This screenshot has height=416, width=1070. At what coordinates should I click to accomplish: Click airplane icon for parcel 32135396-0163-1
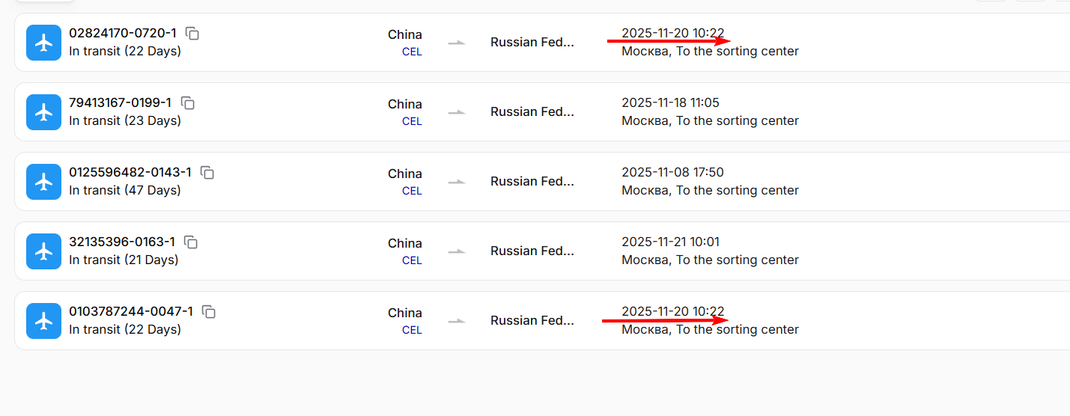click(x=44, y=251)
